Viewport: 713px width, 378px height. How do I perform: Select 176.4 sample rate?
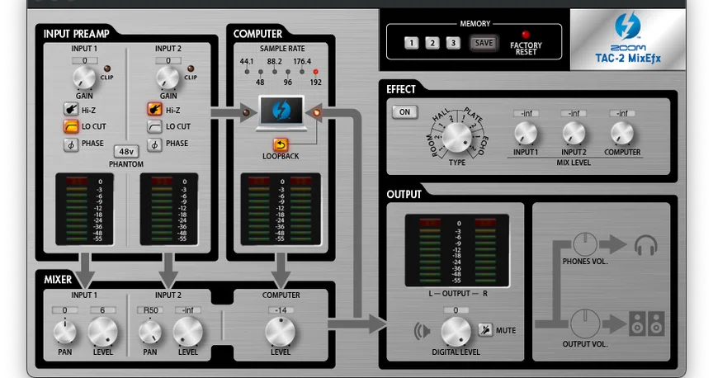pyautogui.click(x=302, y=72)
